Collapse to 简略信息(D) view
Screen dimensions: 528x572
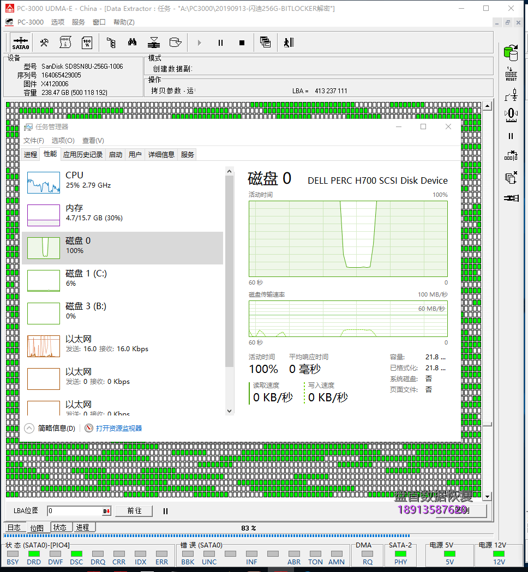[50, 428]
